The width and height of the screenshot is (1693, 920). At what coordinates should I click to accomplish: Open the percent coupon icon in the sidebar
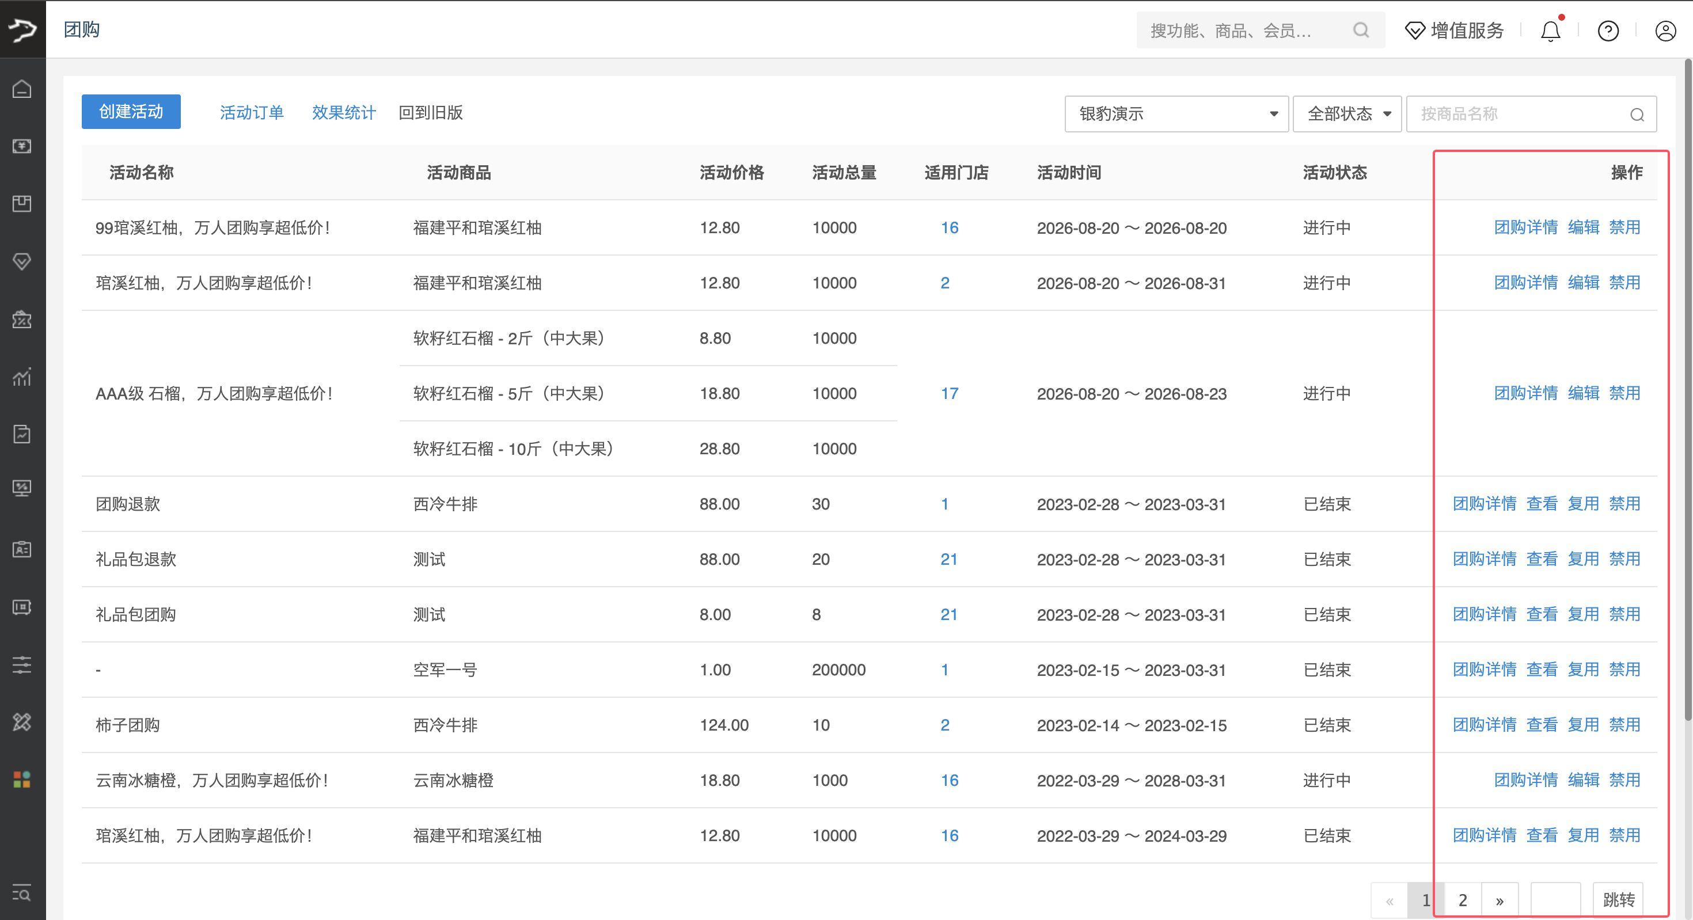coord(22,320)
